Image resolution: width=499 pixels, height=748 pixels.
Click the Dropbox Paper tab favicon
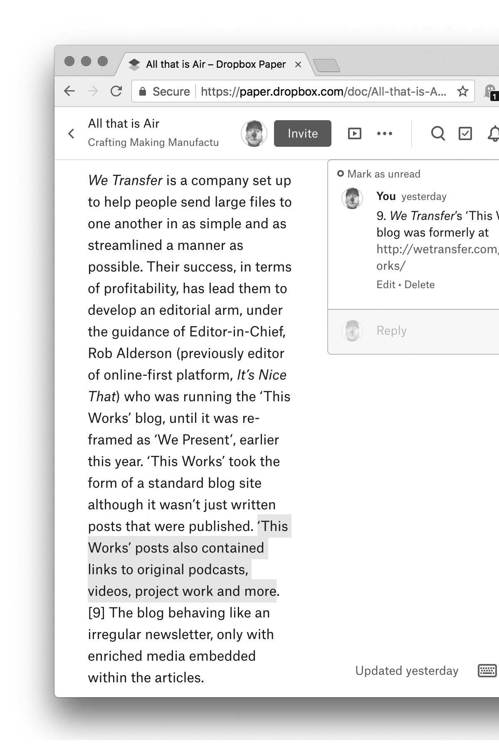coord(134,64)
